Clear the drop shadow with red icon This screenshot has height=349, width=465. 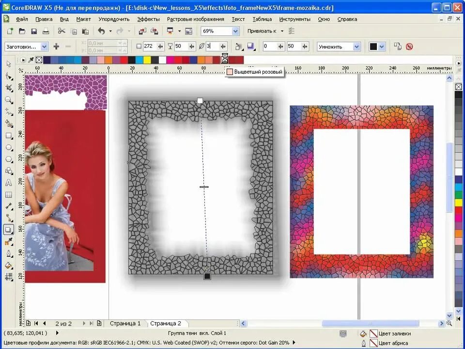point(409,47)
